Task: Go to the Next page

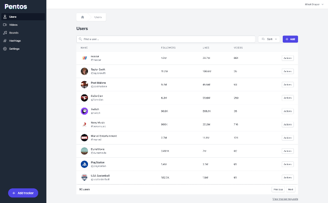Action: 290,189
